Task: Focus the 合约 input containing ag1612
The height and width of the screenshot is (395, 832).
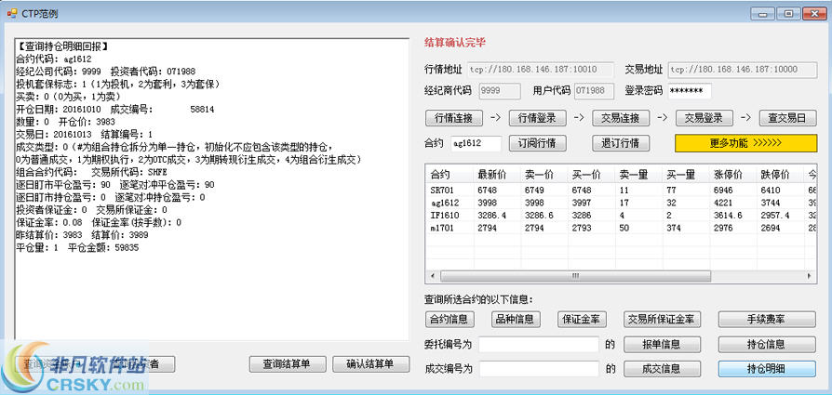Action: (x=476, y=144)
